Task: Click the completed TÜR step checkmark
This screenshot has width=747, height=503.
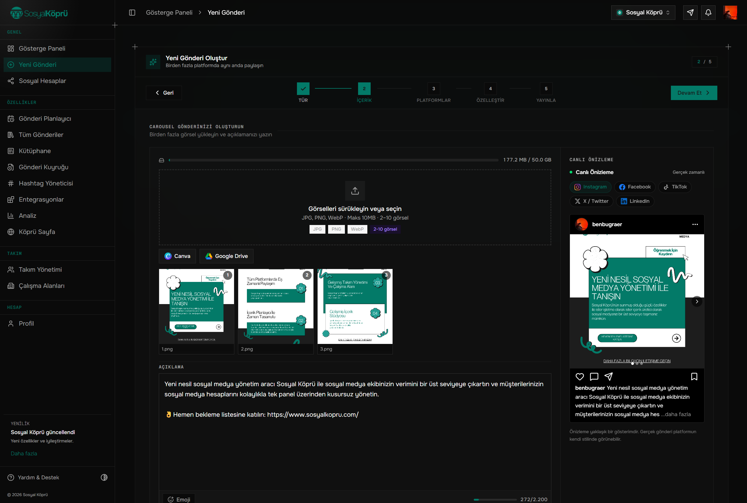Action: click(303, 89)
